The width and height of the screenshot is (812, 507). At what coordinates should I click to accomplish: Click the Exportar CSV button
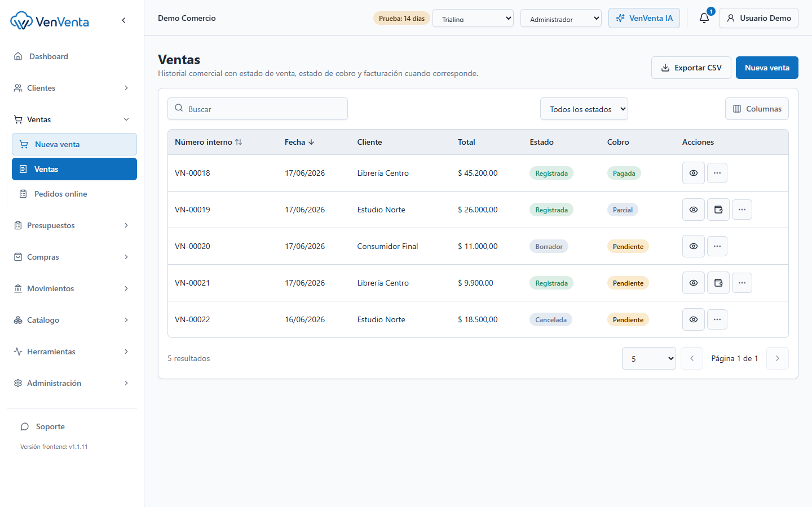click(x=691, y=68)
